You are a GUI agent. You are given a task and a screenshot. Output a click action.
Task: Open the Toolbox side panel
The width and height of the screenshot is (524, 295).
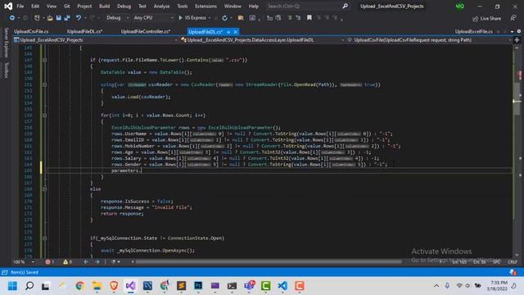click(6, 70)
